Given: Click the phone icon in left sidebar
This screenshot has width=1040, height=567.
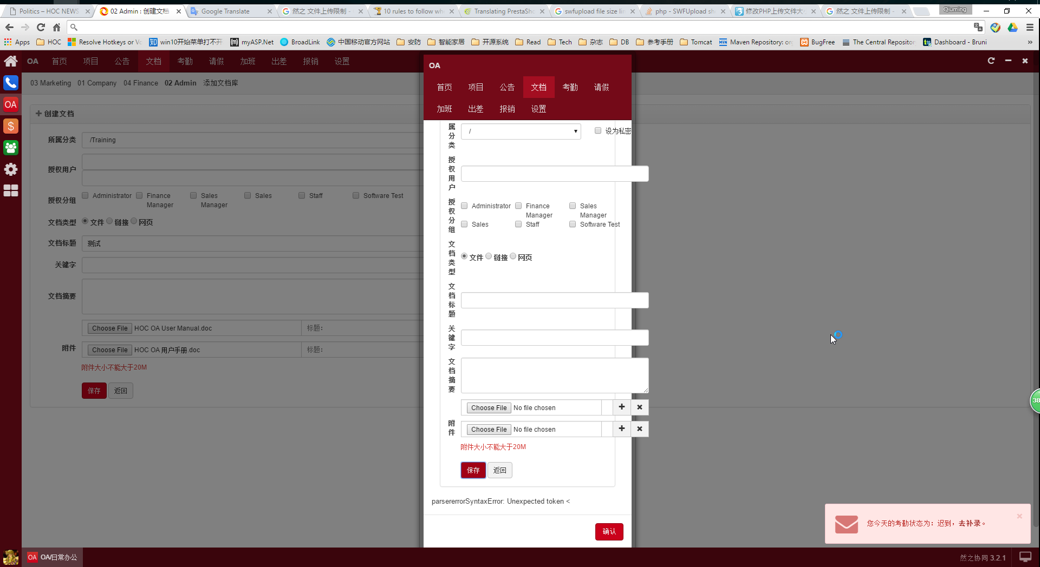Looking at the screenshot, I should pyautogui.click(x=11, y=83).
